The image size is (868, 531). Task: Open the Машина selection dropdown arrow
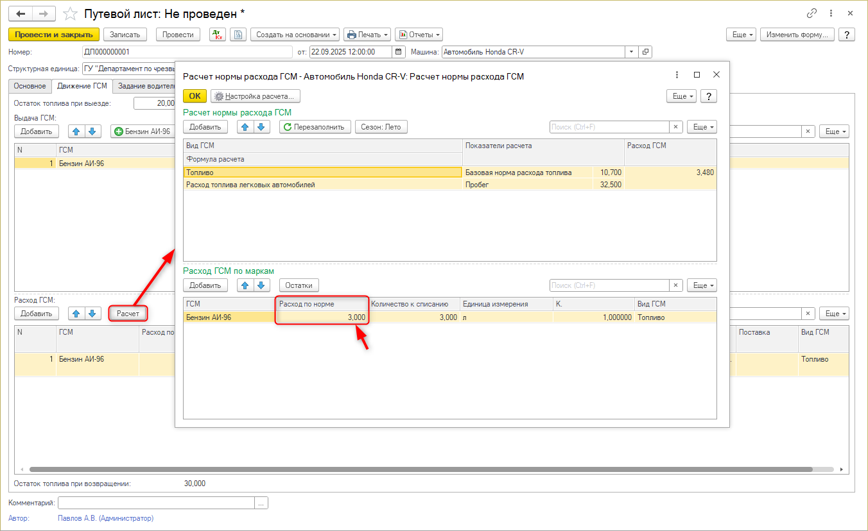point(632,52)
